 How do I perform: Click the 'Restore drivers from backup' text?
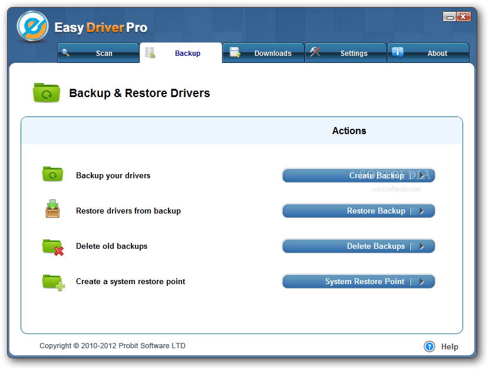pos(128,211)
